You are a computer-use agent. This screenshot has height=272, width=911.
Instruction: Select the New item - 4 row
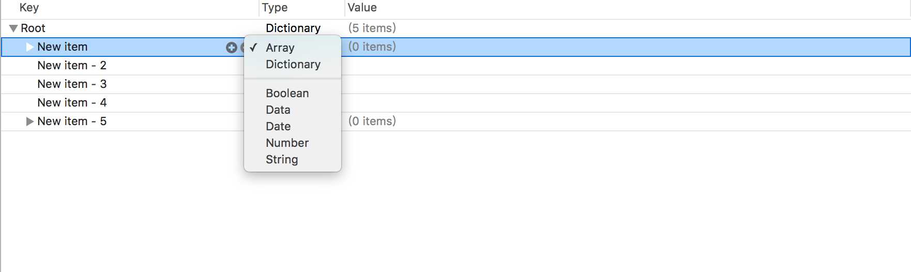tap(455, 103)
